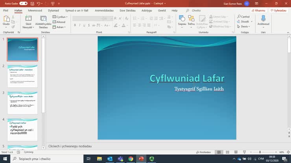
Task: Toggle the Awto Gadw autosave switch
Action: pyautogui.click(x=23, y=3)
